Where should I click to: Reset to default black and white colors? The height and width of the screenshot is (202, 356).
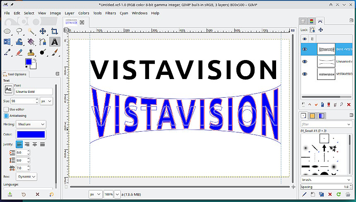click(26, 67)
